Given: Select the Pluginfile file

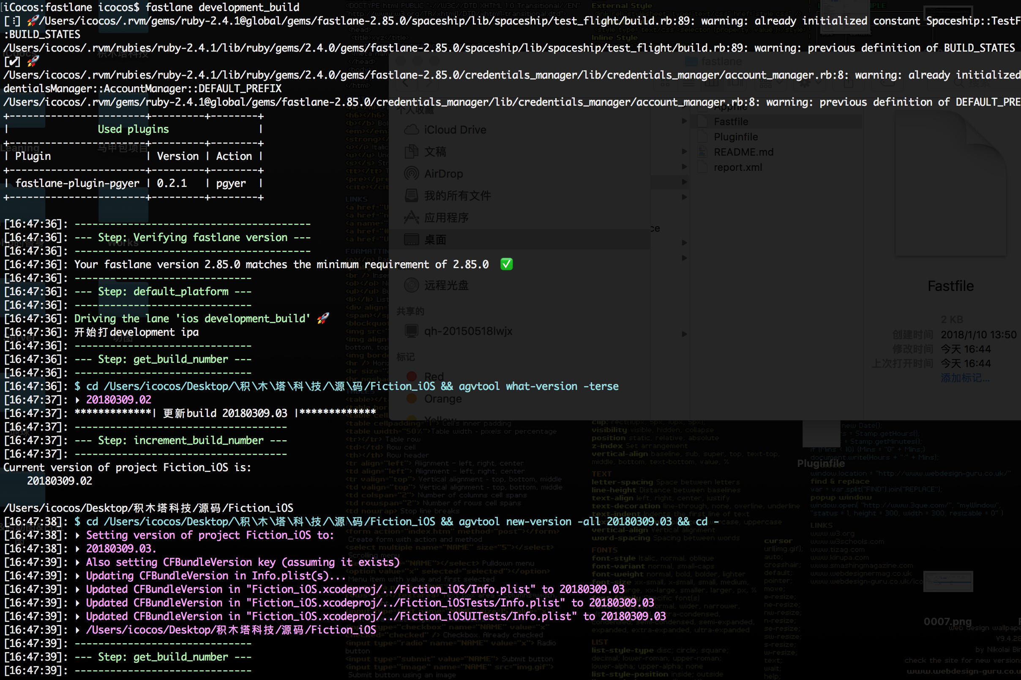Looking at the screenshot, I should click(x=735, y=137).
